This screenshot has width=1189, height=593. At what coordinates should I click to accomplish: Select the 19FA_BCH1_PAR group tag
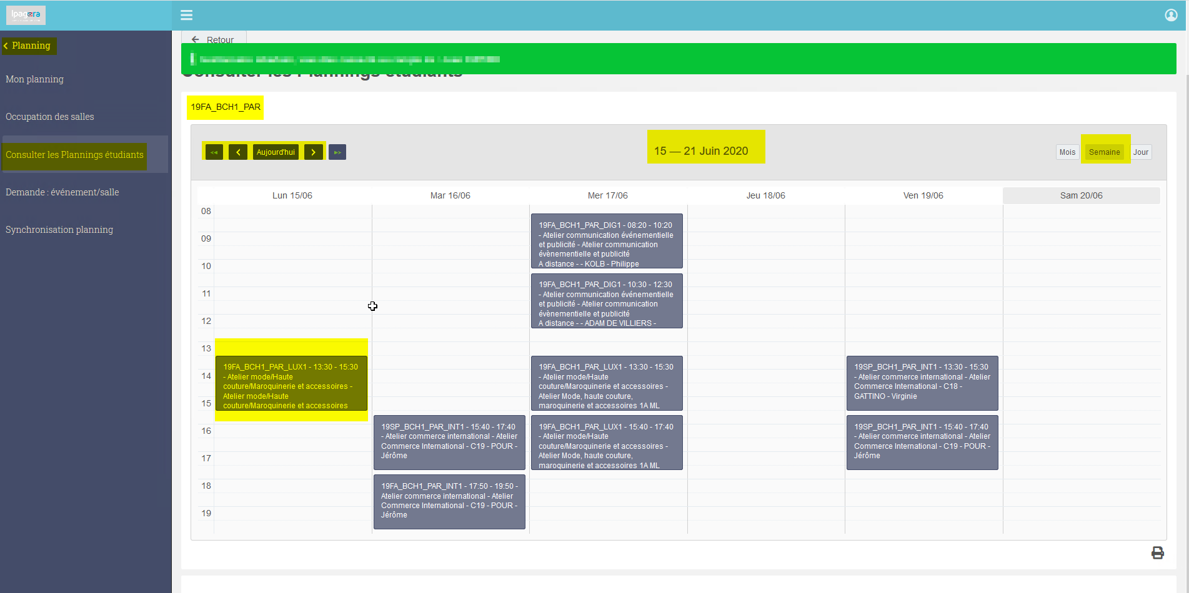coord(226,107)
